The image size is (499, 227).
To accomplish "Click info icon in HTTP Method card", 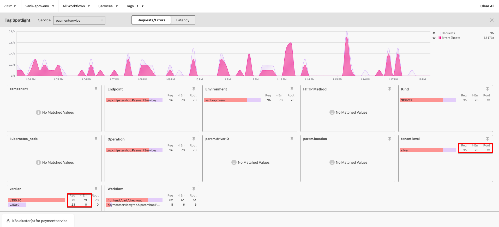I will pyautogui.click(x=332, y=112).
